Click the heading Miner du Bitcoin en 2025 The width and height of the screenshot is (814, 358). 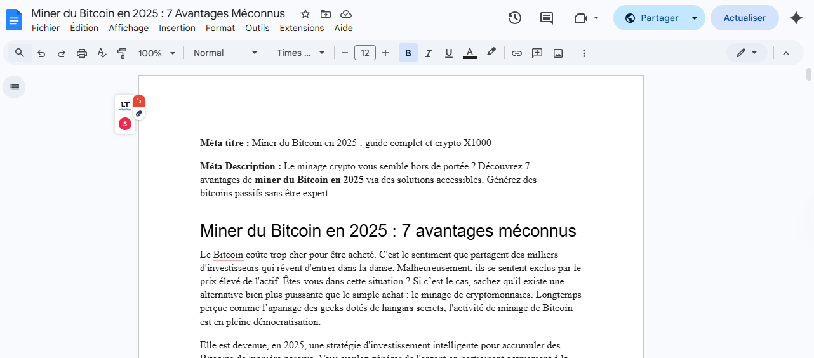pyautogui.click(x=388, y=230)
